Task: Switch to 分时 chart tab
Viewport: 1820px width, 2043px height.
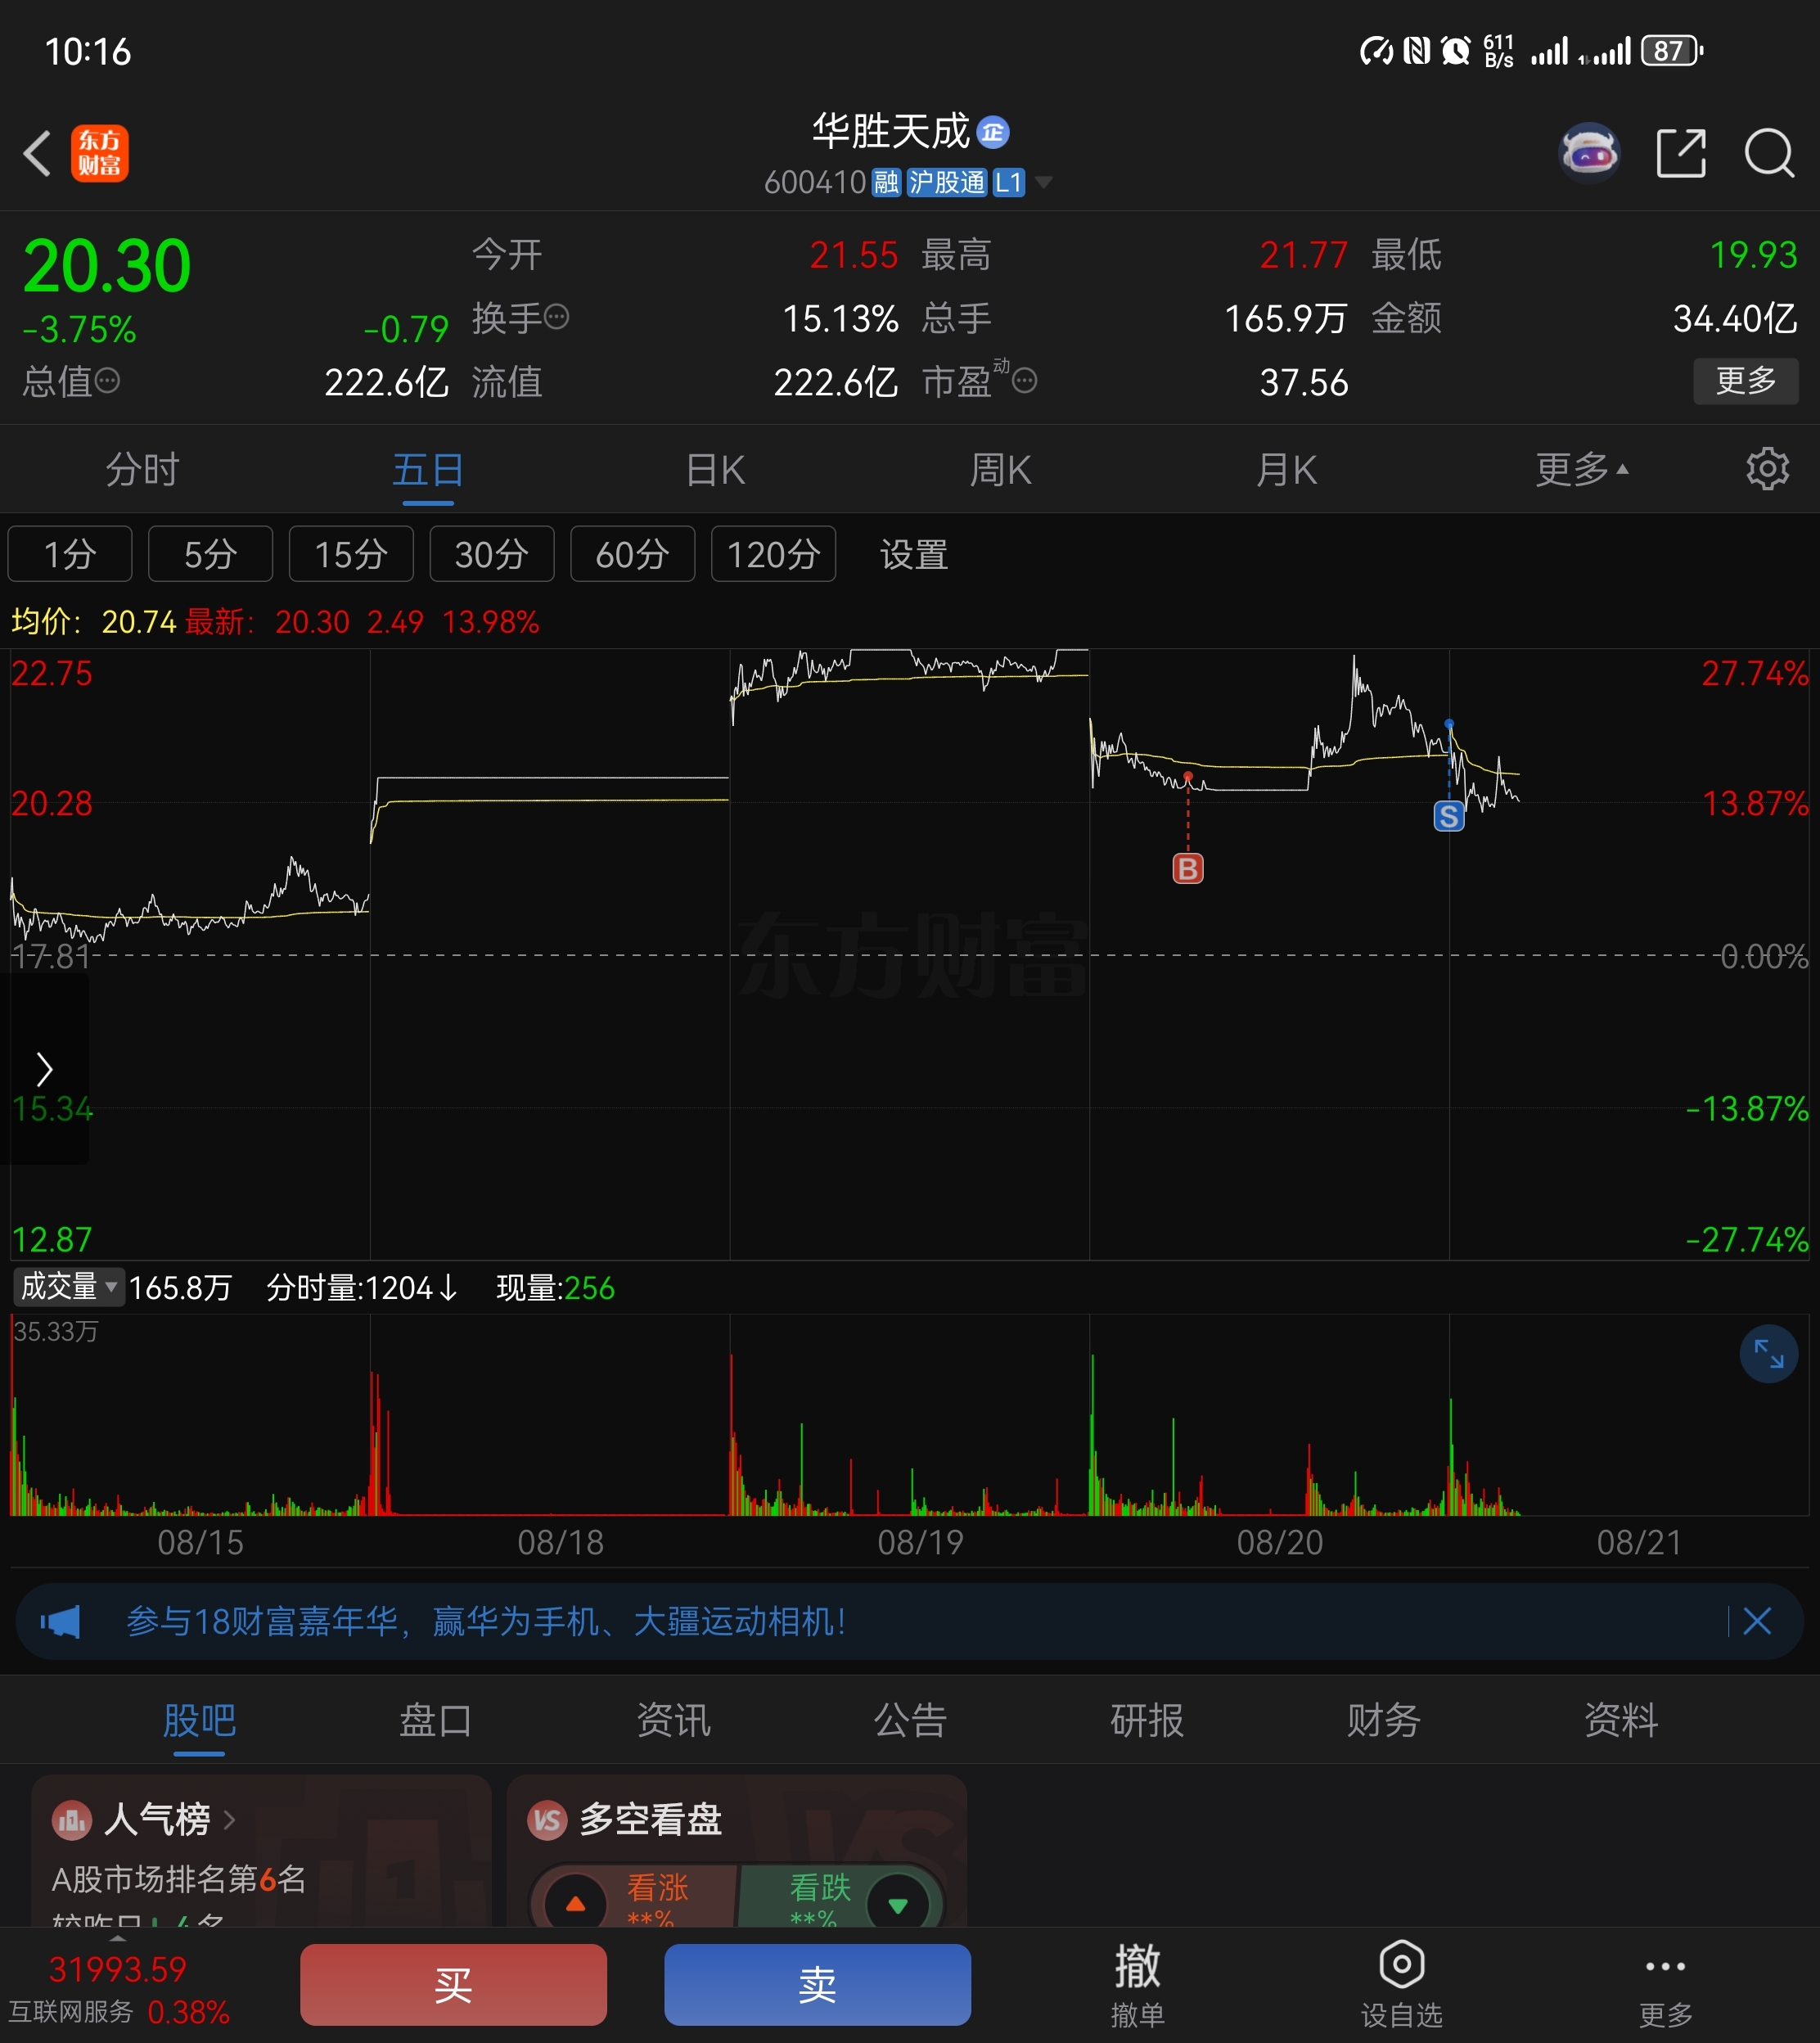Action: click(x=142, y=469)
